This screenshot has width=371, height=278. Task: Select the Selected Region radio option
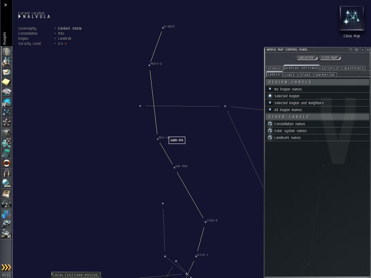270,96
